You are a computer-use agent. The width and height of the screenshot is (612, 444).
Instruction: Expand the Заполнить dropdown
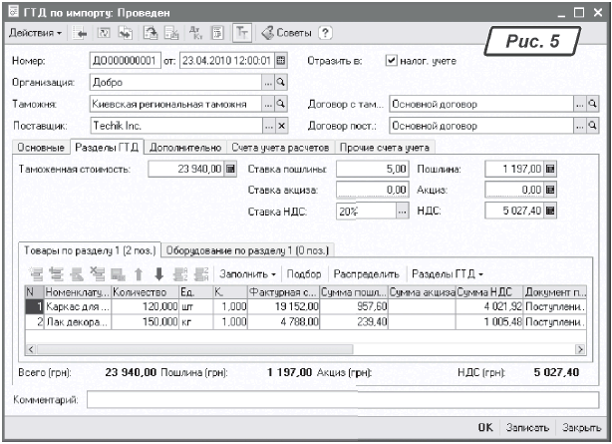click(245, 273)
